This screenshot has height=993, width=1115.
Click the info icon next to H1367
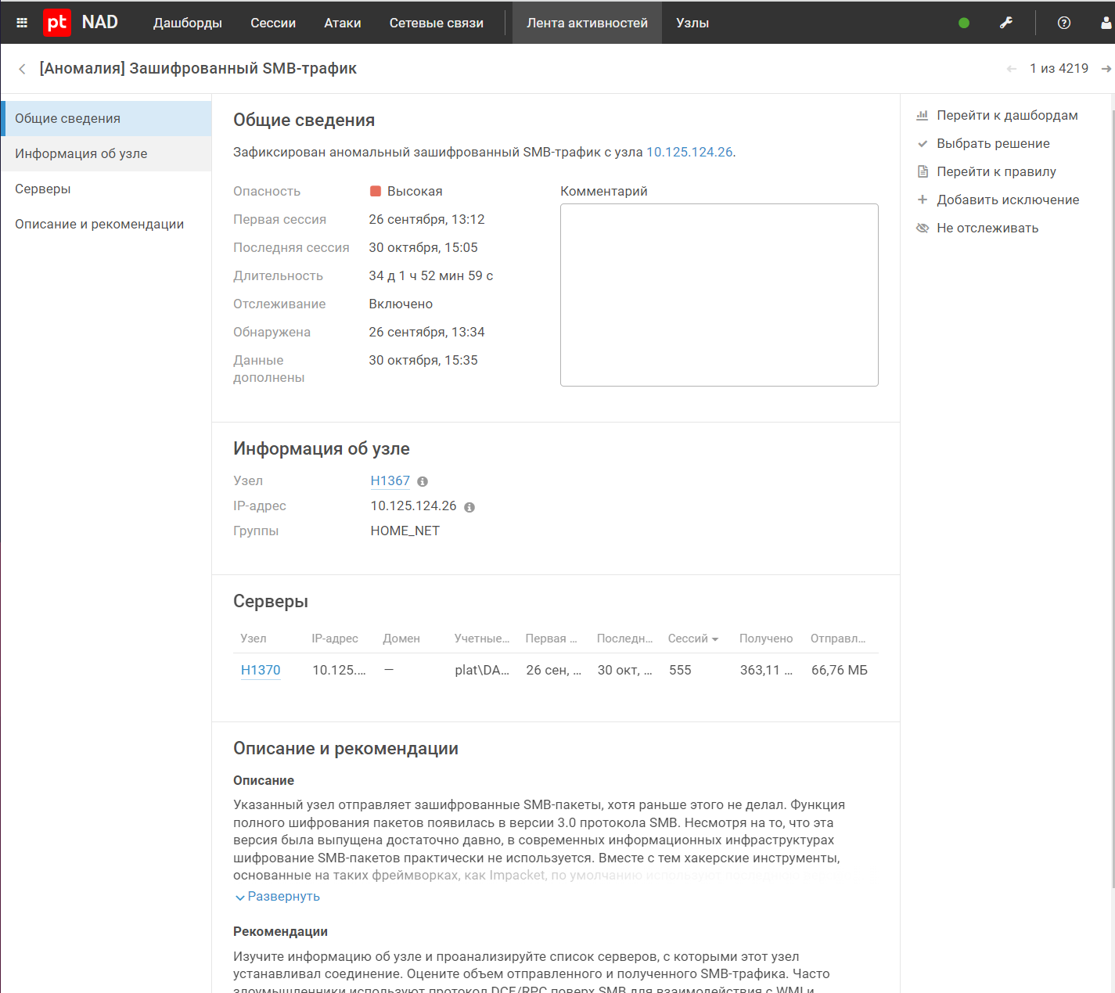(423, 482)
